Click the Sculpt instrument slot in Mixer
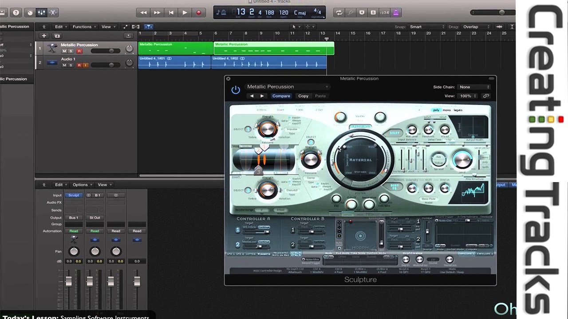The width and height of the screenshot is (568, 319). (x=74, y=195)
